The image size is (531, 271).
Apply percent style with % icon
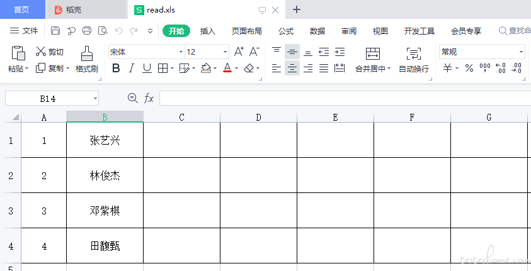coord(469,69)
